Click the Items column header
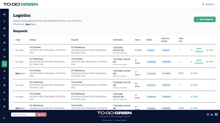Screen dimensions: 220x123 pyautogui.click(x=137, y=40)
